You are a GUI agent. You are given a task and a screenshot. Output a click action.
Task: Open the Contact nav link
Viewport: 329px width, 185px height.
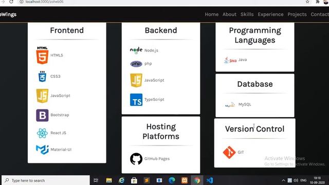click(320, 14)
